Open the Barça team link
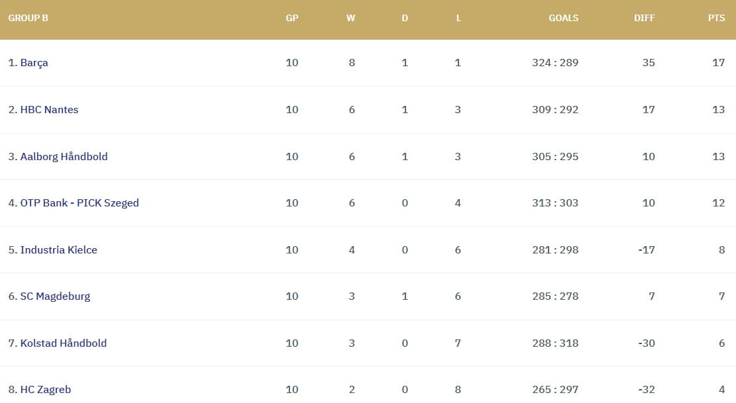Screen dimensions: 736x403 point(34,63)
